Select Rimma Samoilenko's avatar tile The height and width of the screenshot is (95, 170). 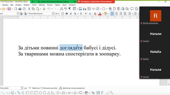tap(156, 16)
